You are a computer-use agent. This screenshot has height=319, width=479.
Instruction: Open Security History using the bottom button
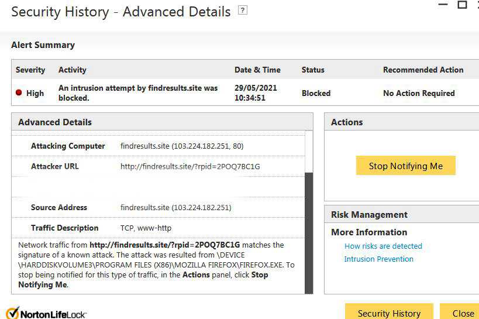(389, 313)
